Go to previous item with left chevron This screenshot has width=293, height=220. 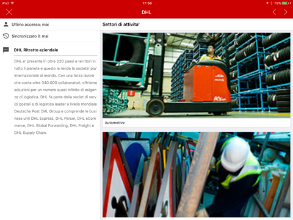coord(274,12)
